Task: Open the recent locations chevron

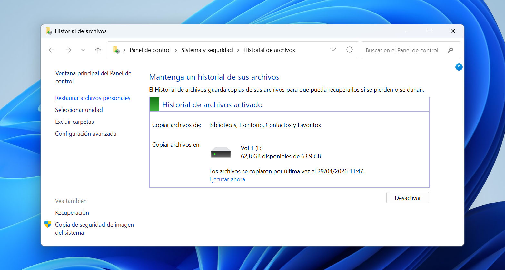Action: pos(83,50)
